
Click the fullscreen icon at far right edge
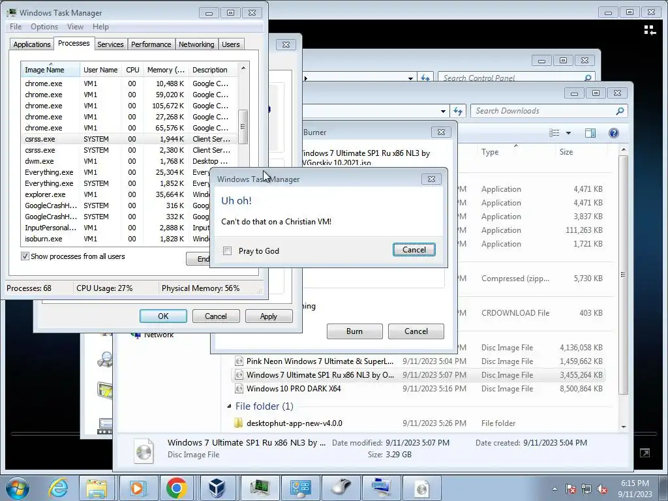[645, 453]
